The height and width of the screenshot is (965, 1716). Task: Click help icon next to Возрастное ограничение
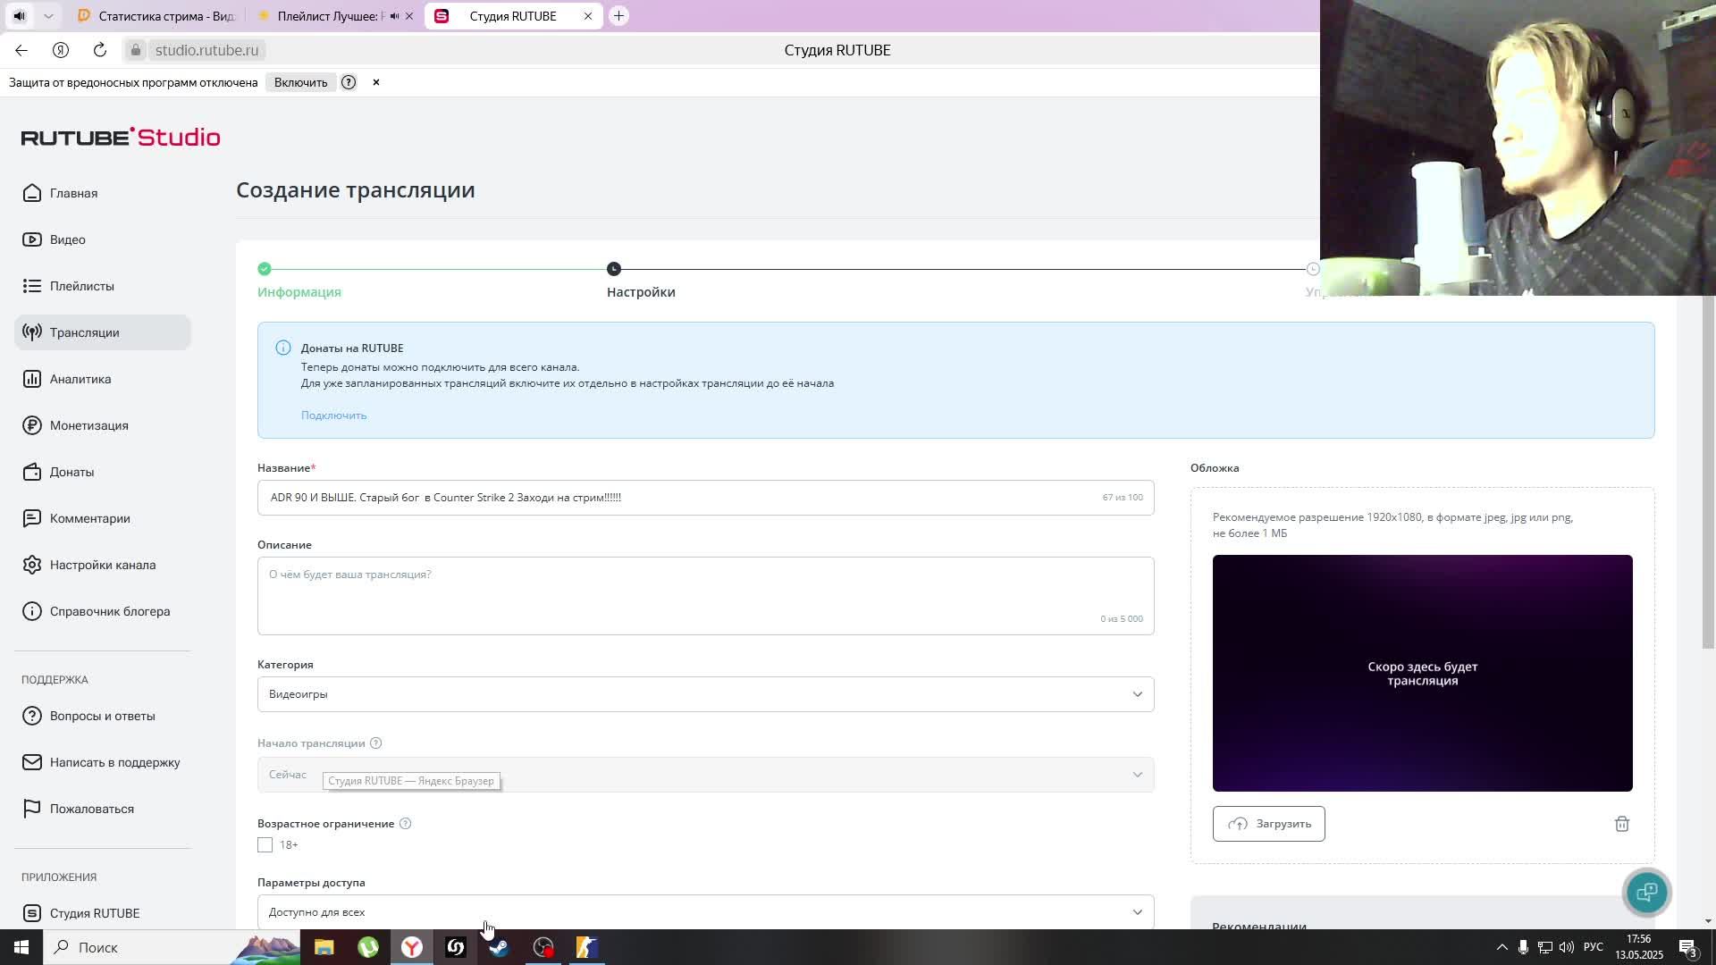click(405, 824)
